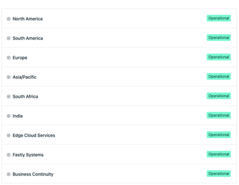Click the plus icon beside Europe
Viewport: 239px width, 185px height.
click(9, 58)
